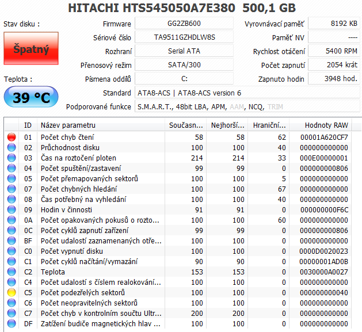
Task: Click the status icon for row ID C4
Action: 12,282
